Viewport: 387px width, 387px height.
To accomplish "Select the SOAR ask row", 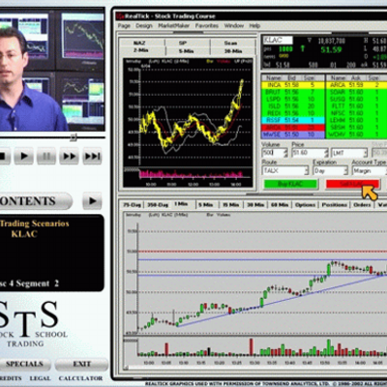I will tap(356, 92).
